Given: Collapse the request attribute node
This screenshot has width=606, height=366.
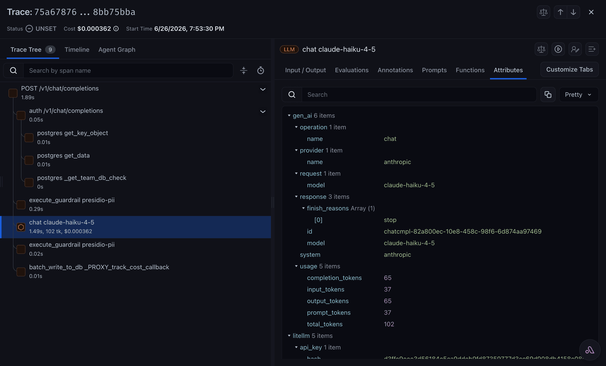Looking at the screenshot, I should click(296, 173).
